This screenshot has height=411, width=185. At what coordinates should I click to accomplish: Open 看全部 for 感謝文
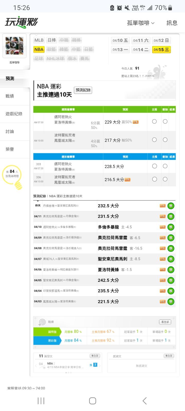[169, 356]
